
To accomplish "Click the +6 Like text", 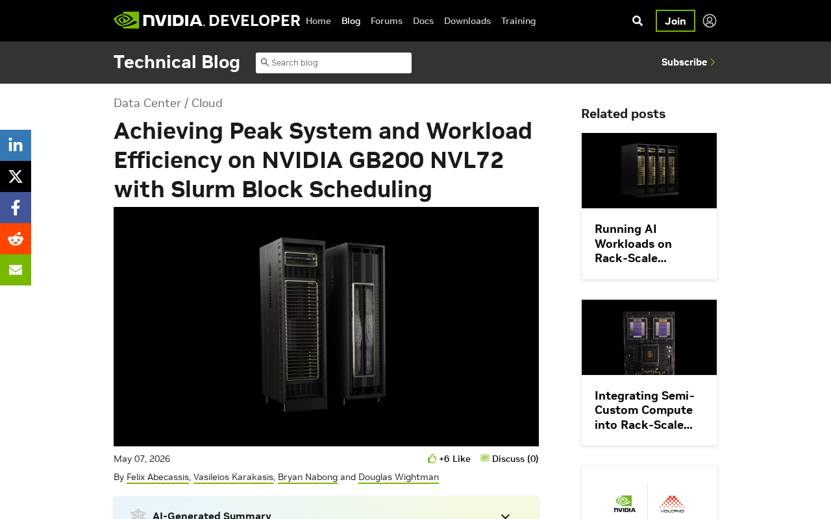I will click(x=454, y=459).
